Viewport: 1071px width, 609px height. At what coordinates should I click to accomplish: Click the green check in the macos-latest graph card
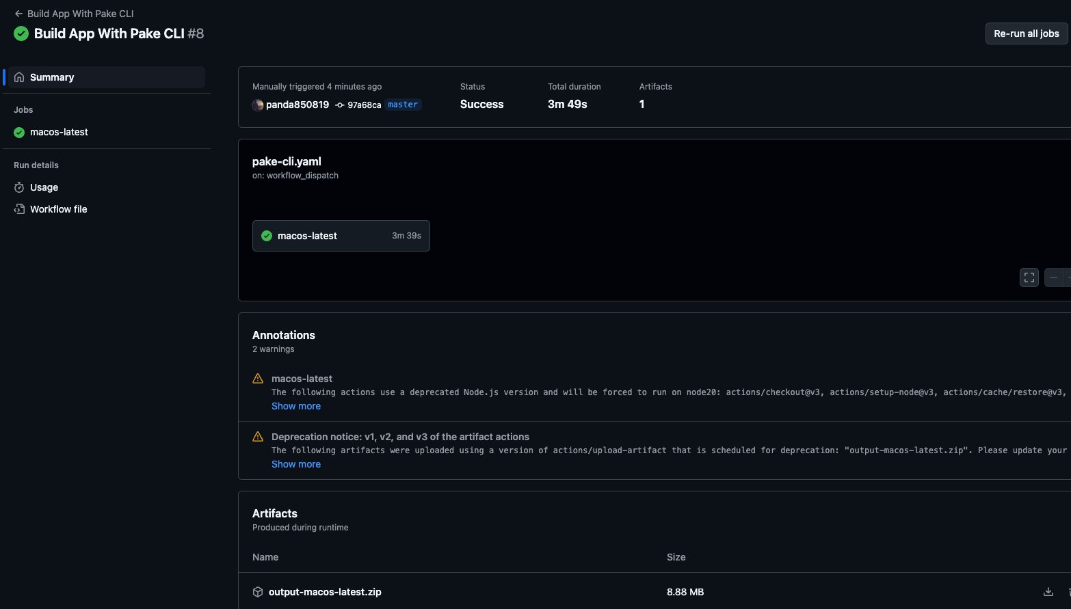click(267, 236)
